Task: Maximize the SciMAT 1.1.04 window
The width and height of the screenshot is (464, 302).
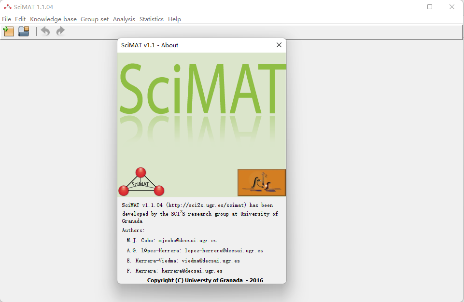Action: (x=430, y=7)
